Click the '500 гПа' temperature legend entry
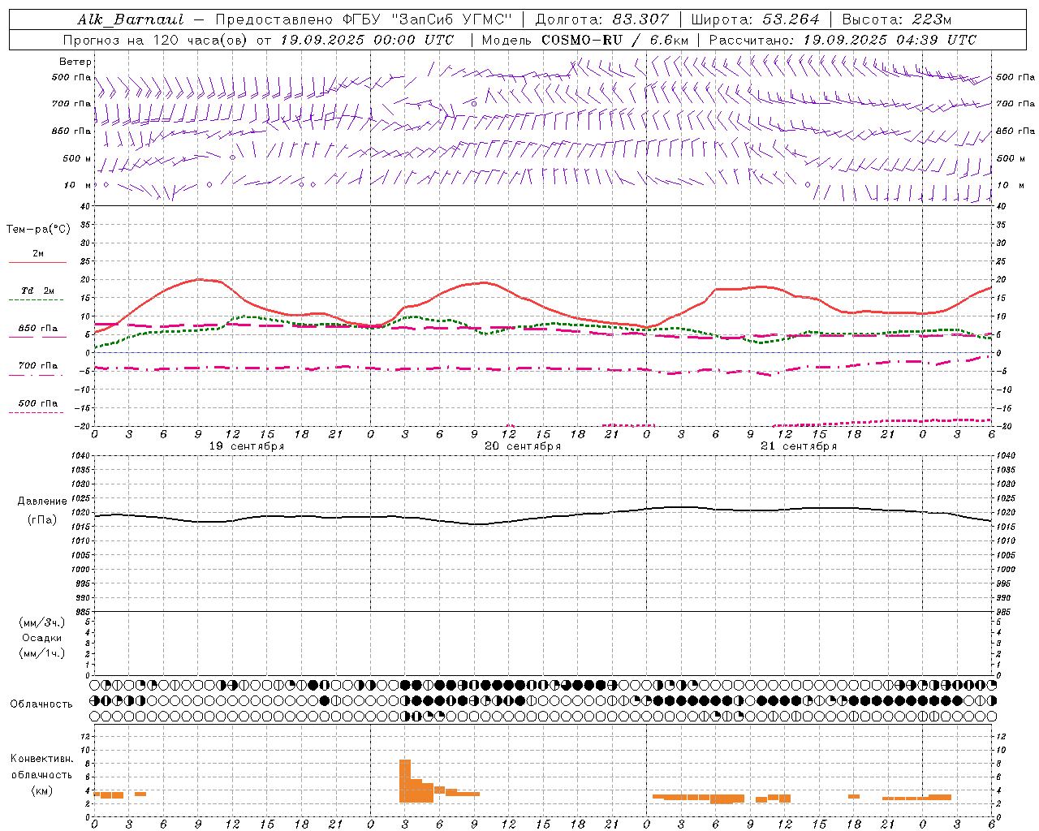1039x831 pixels. click(38, 403)
